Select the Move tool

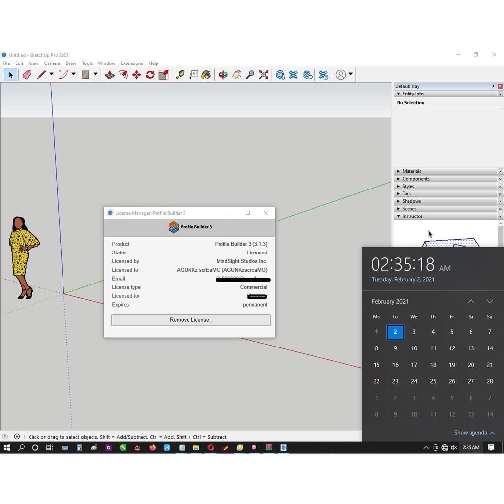[x=136, y=75]
